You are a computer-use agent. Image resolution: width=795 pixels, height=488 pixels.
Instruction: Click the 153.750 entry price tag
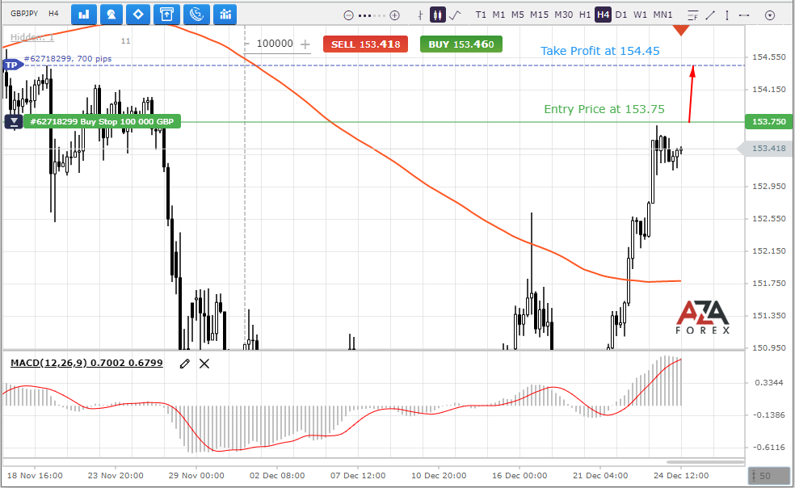[768, 122]
